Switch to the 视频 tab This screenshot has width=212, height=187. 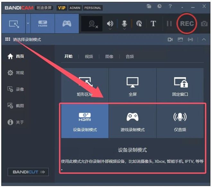pos(89,57)
